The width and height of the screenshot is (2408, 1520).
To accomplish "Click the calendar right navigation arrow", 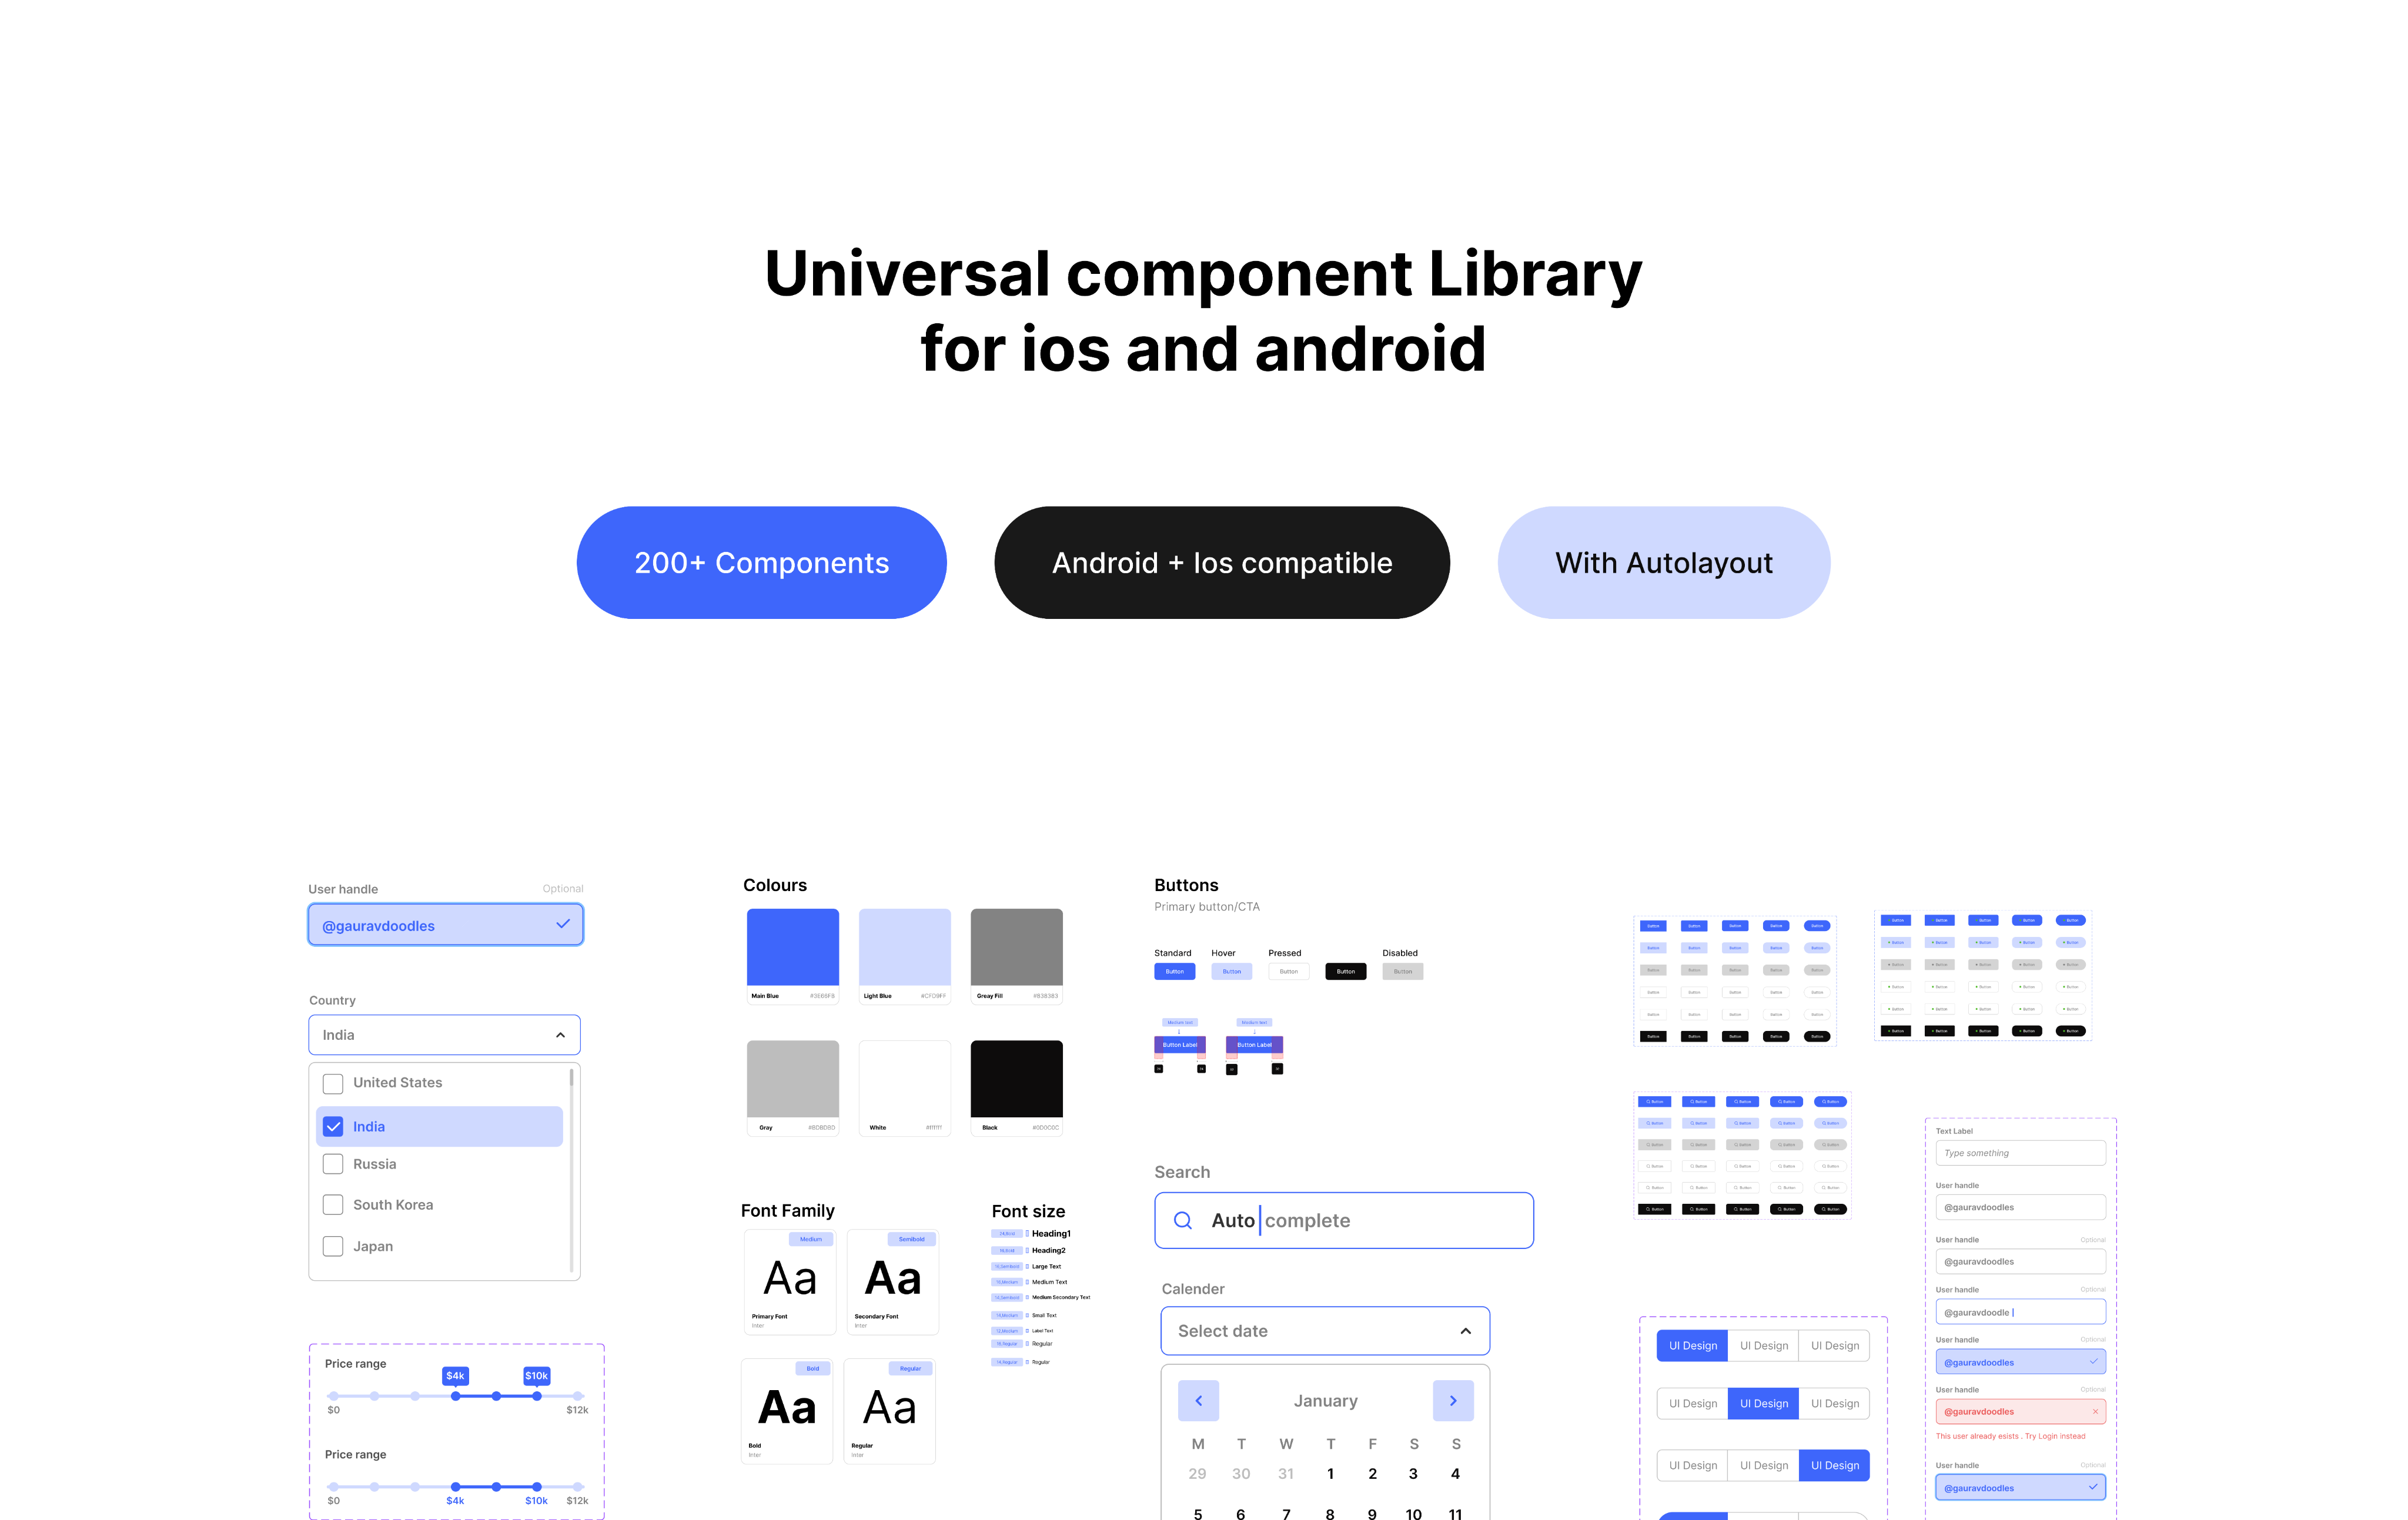I will pyautogui.click(x=1453, y=1401).
